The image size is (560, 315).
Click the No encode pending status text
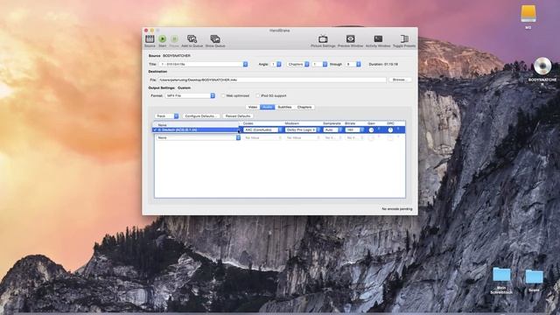397,209
